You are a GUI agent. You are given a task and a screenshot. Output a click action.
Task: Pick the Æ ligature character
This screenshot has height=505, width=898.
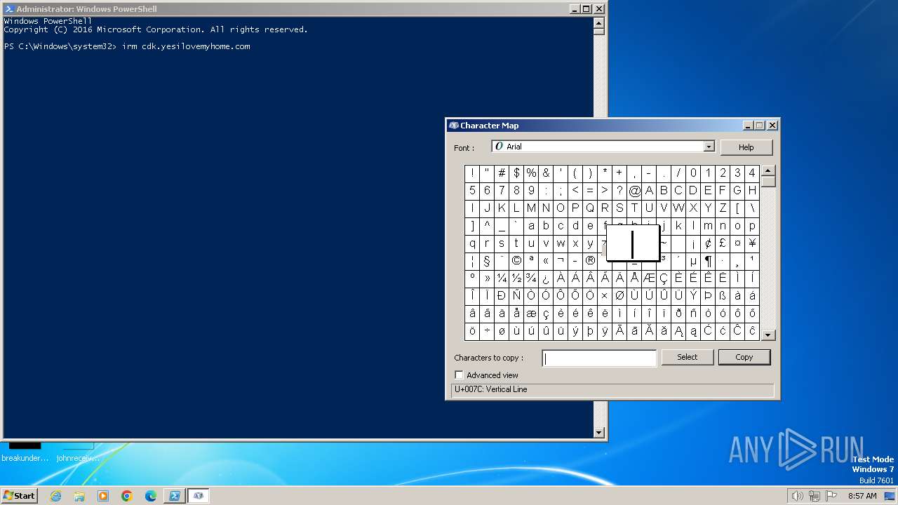pos(649,278)
